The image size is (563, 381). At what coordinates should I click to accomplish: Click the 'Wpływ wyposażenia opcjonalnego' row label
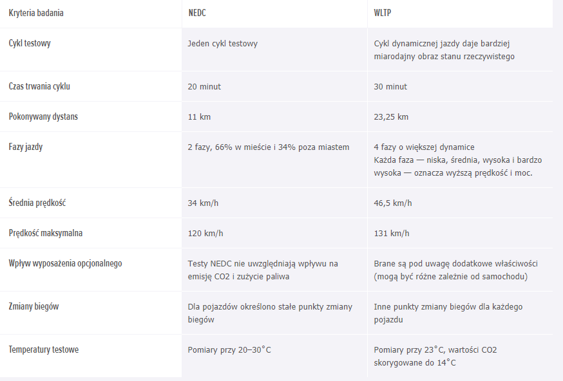[65, 263]
